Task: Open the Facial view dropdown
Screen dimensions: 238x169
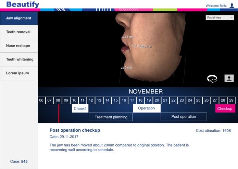Action: 220,17
